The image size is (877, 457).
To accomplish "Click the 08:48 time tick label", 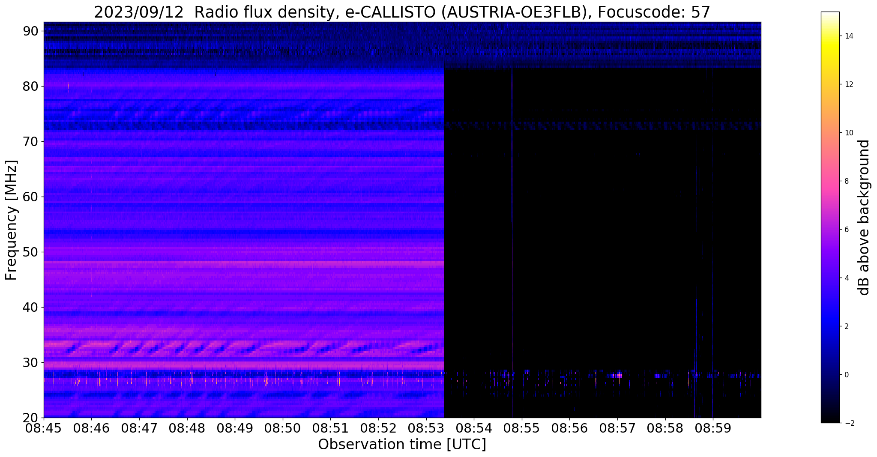I will pyautogui.click(x=187, y=428).
